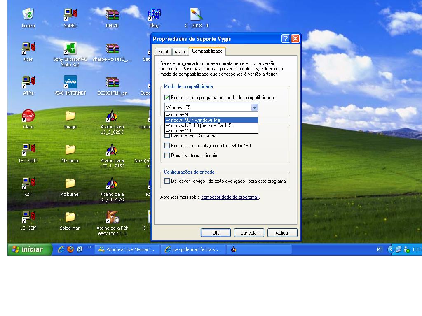422x316 pixels.
Task: Choose Windows NT 4.0 (Service Pack 5)
Action: [x=211, y=125]
